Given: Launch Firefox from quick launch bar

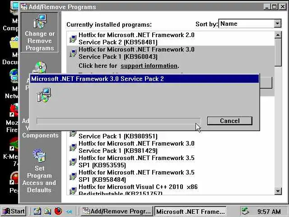Looking at the screenshot, I should point(58,211).
